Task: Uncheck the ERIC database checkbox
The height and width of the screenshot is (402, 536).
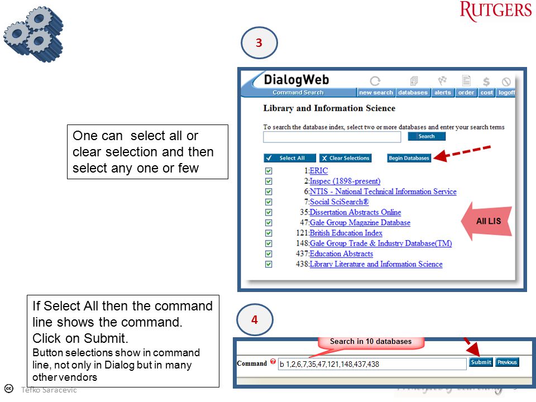Action: (269, 171)
